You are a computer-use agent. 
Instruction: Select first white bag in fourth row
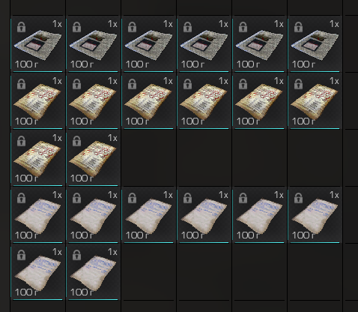tap(37, 215)
